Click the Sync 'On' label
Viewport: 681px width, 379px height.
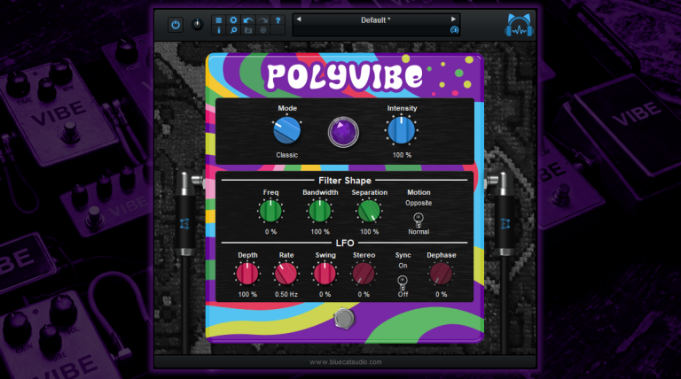click(403, 266)
